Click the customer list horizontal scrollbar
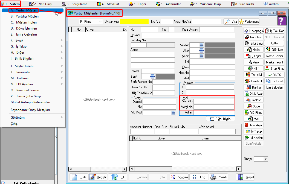This screenshot has height=184, width=289. pyautogui.click(x=98, y=169)
